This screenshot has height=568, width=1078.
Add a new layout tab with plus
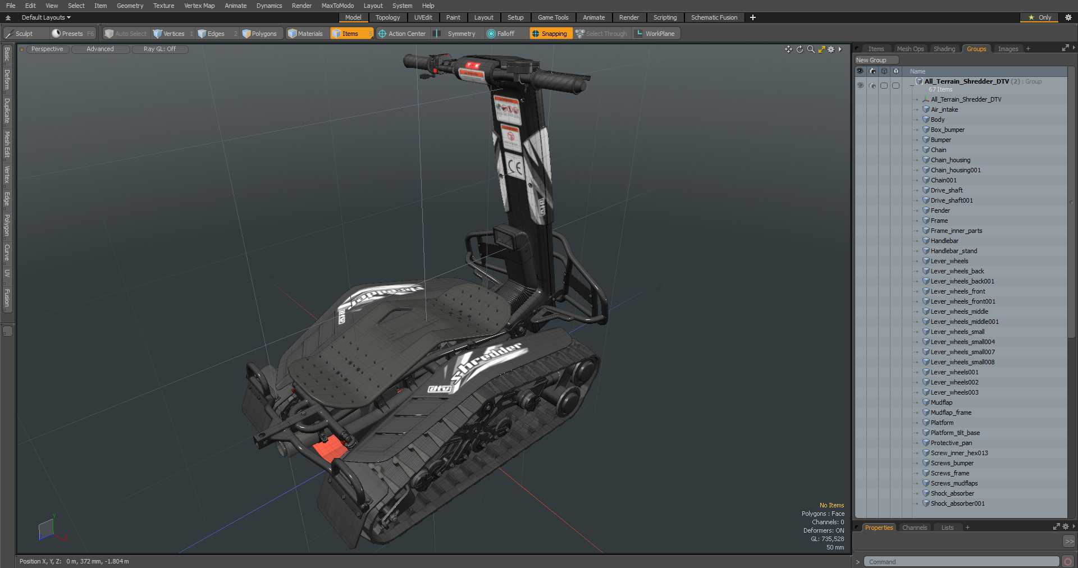pos(752,17)
